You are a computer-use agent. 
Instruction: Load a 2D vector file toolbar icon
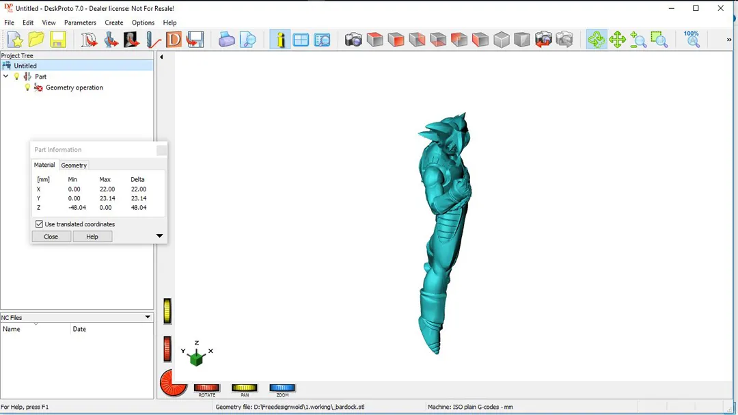tap(89, 40)
